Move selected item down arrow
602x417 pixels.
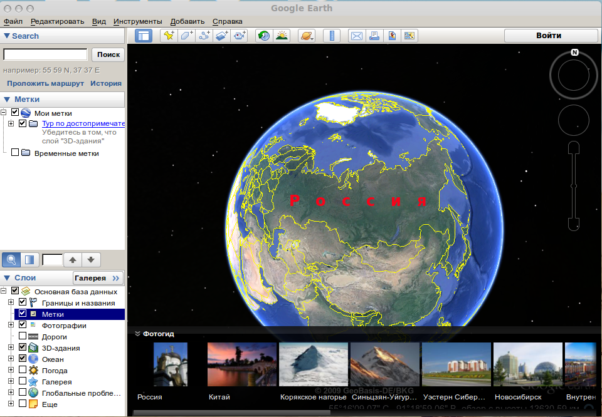click(91, 259)
